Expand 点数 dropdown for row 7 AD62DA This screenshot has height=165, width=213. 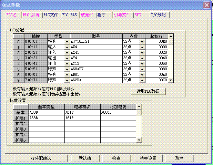[142, 80]
